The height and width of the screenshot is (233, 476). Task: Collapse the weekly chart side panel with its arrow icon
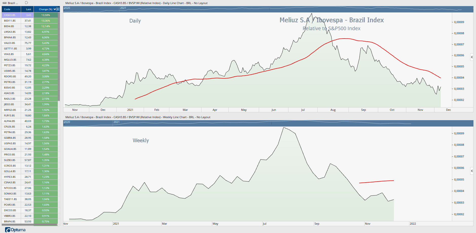(x=472, y=171)
